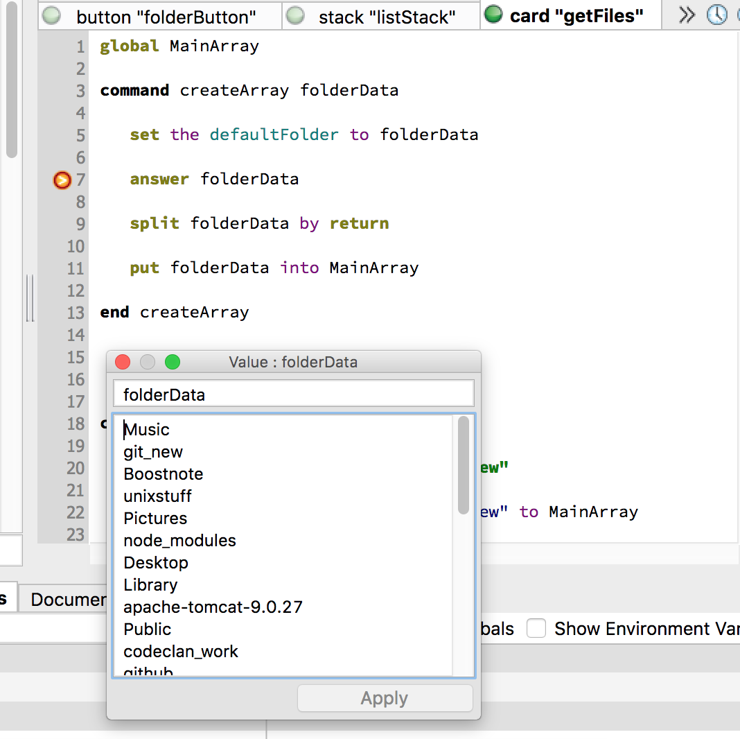
Task: Open the script history clock icon
Action: (716, 15)
